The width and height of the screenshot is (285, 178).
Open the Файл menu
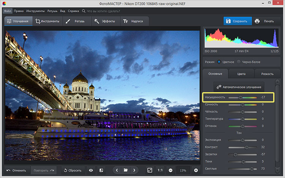[x=8, y=11]
